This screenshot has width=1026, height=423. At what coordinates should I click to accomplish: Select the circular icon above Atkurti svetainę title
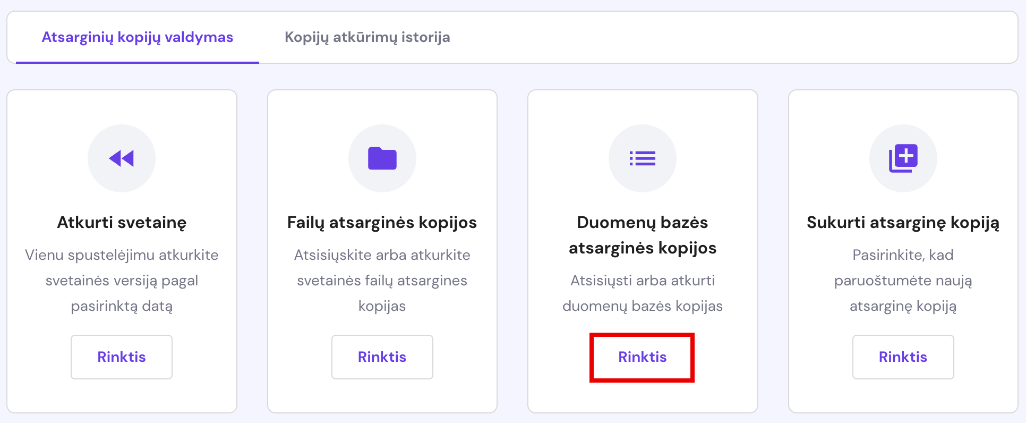click(122, 158)
